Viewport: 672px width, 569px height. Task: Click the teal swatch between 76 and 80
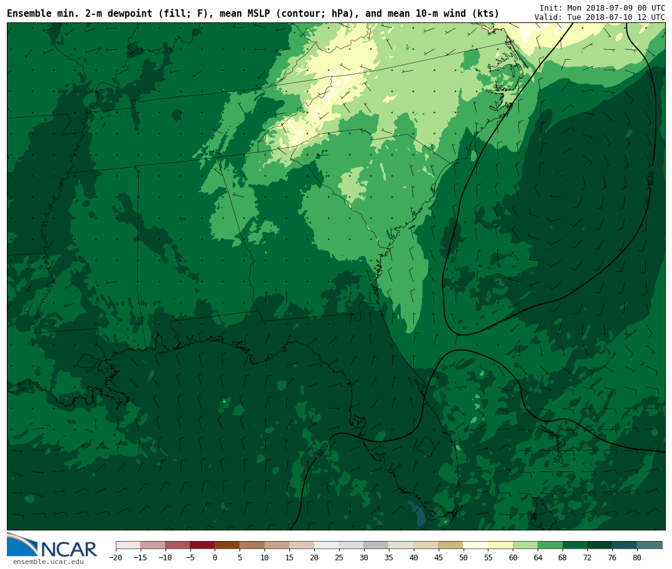tap(625, 545)
